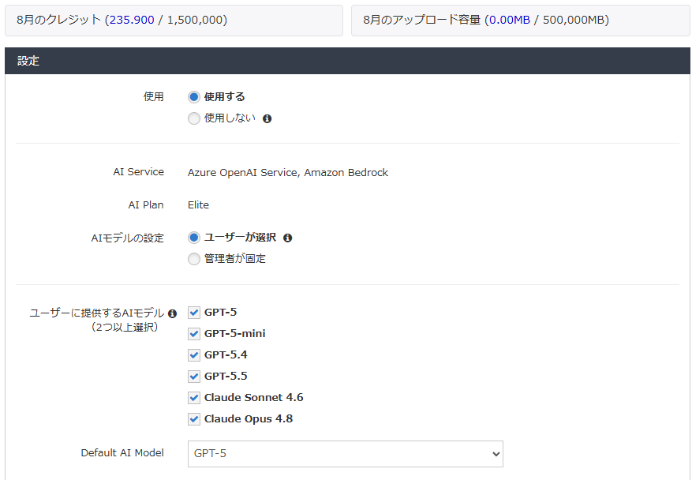Image resolution: width=692 pixels, height=480 pixels.
Task: Click info icon beside ユーザーに提供するAIモデル
Action: pos(173,313)
